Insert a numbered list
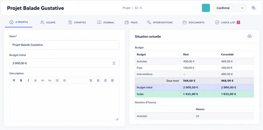The height and width of the screenshot is (130, 263). [64, 81]
